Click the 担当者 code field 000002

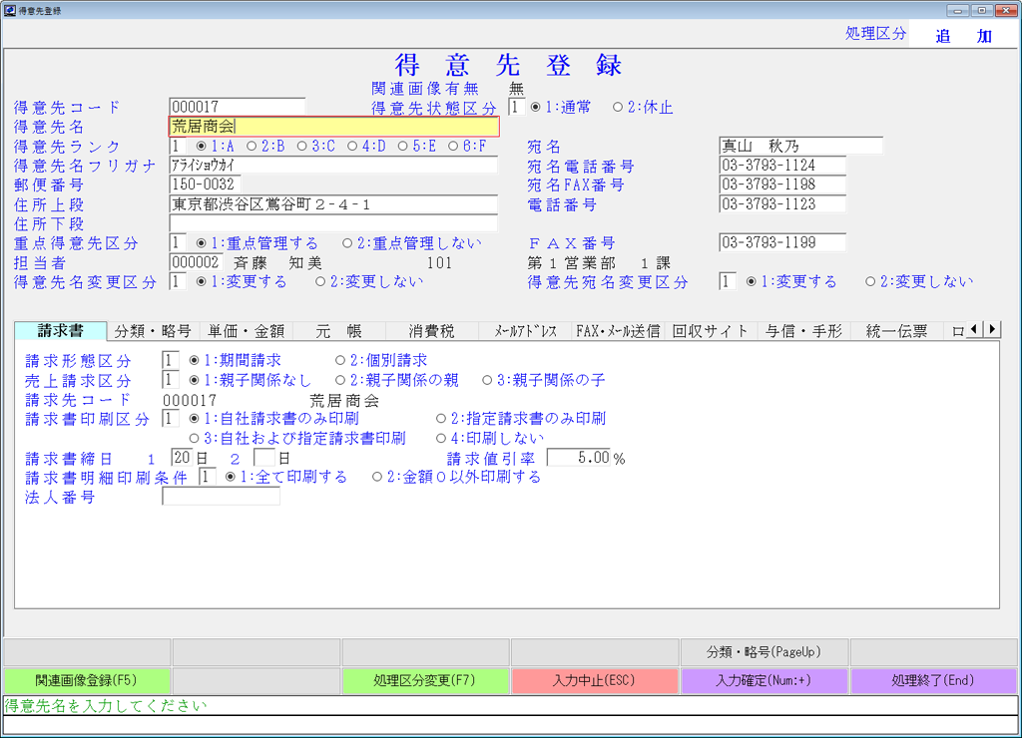pos(196,262)
